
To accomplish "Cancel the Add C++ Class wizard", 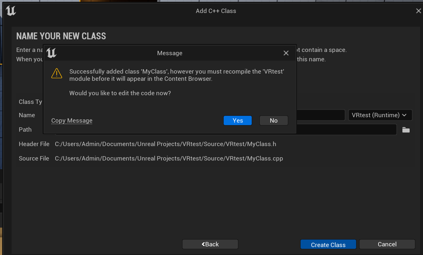I will [x=387, y=244].
